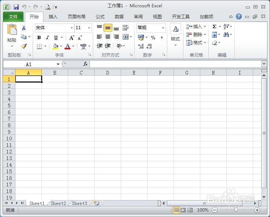Click font color red A
Screen dimensions: 270x217
pyautogui.click(x=67, y=46)
